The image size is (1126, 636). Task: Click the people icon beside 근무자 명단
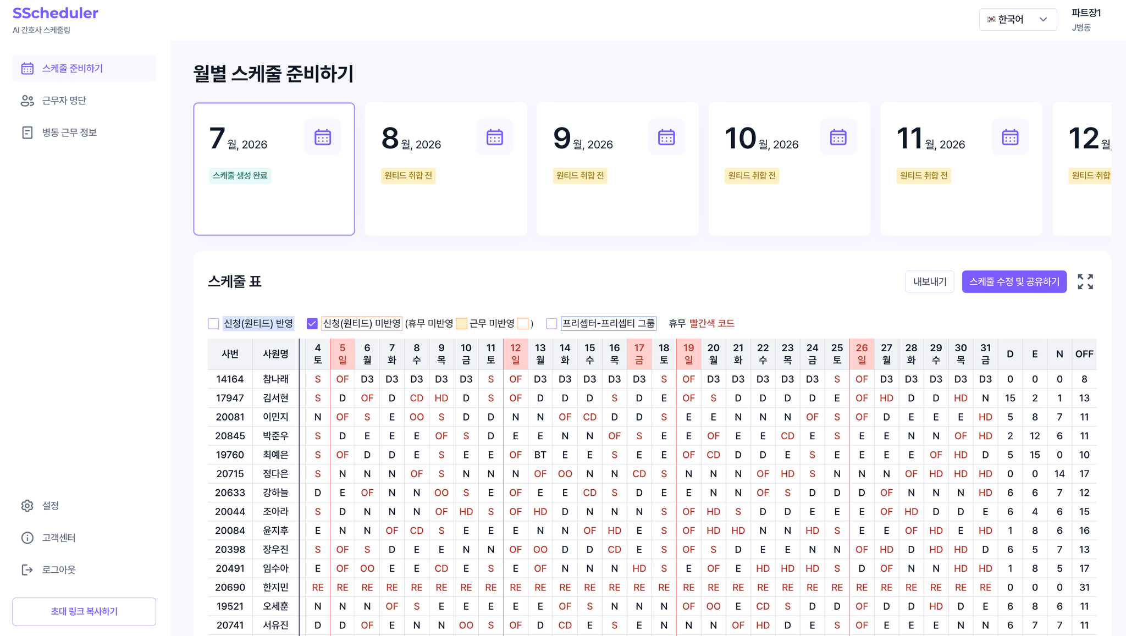(x=27, y=101)
